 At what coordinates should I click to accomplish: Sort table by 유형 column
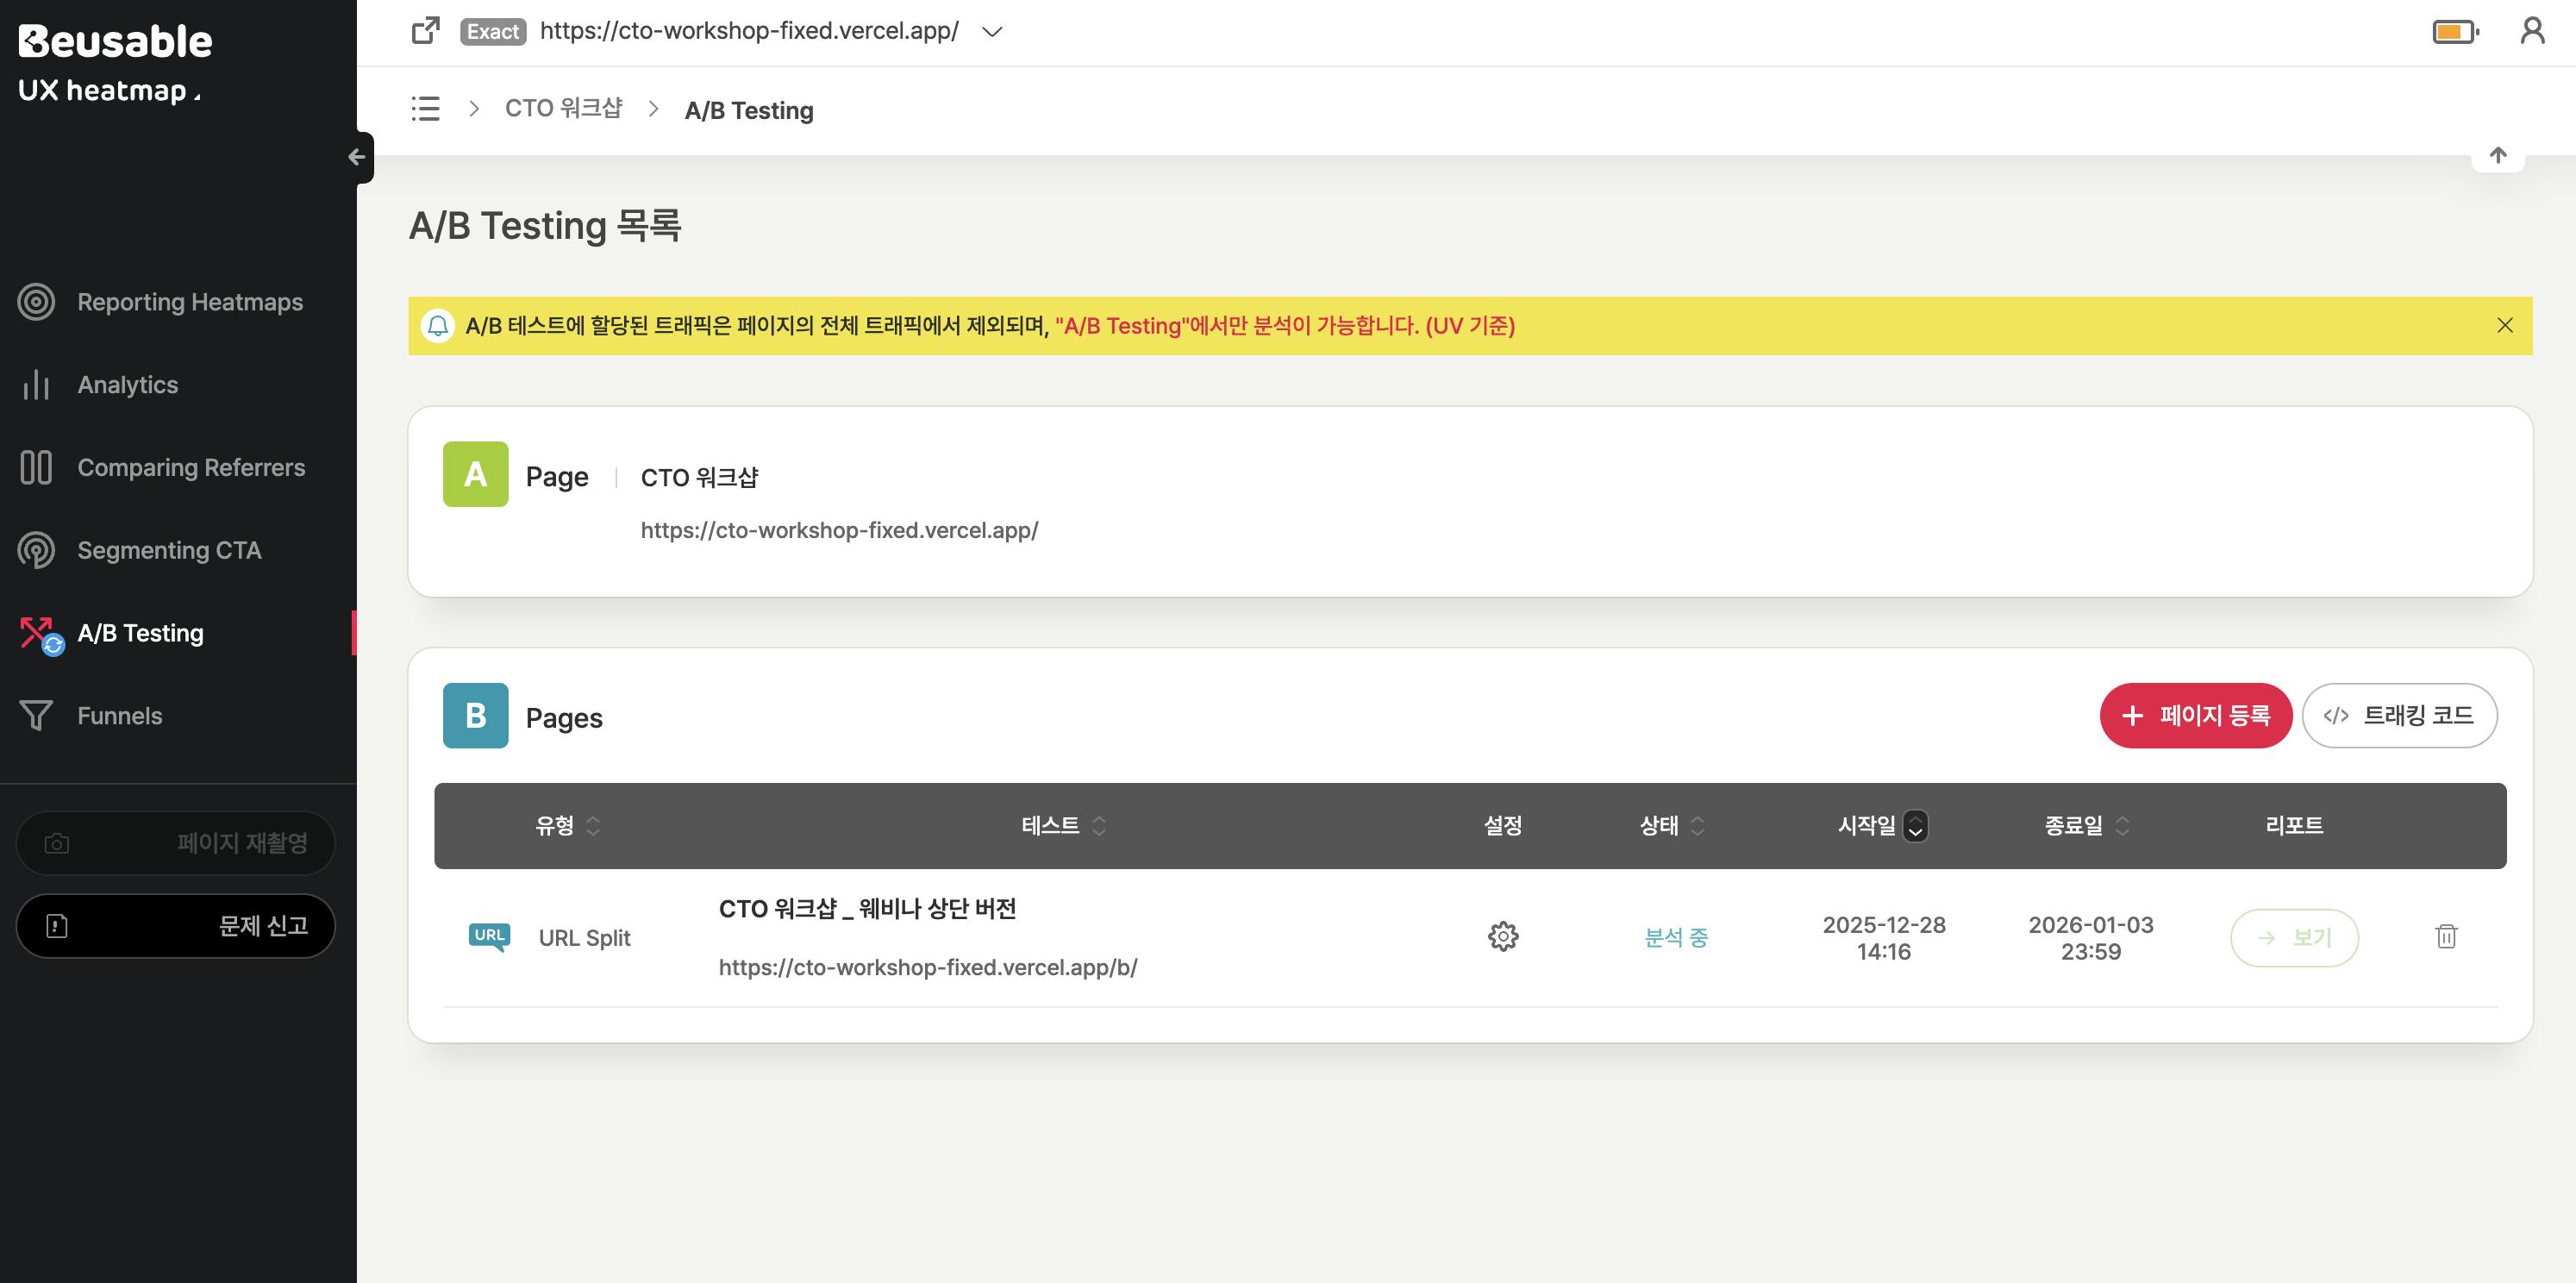(x=593, y=826)
